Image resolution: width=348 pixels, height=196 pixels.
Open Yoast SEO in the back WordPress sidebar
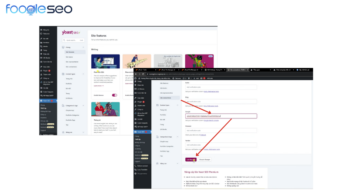click(47, 101)
